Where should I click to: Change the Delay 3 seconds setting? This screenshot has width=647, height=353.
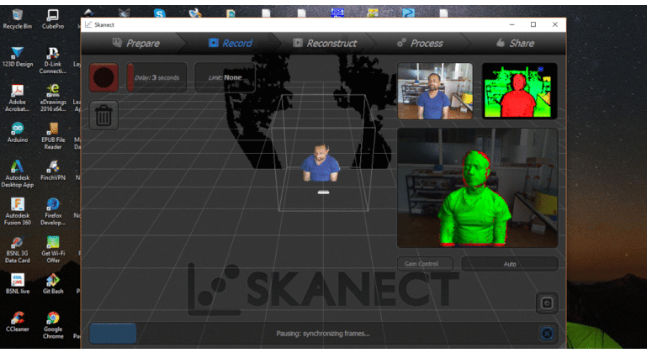(157, 77)
